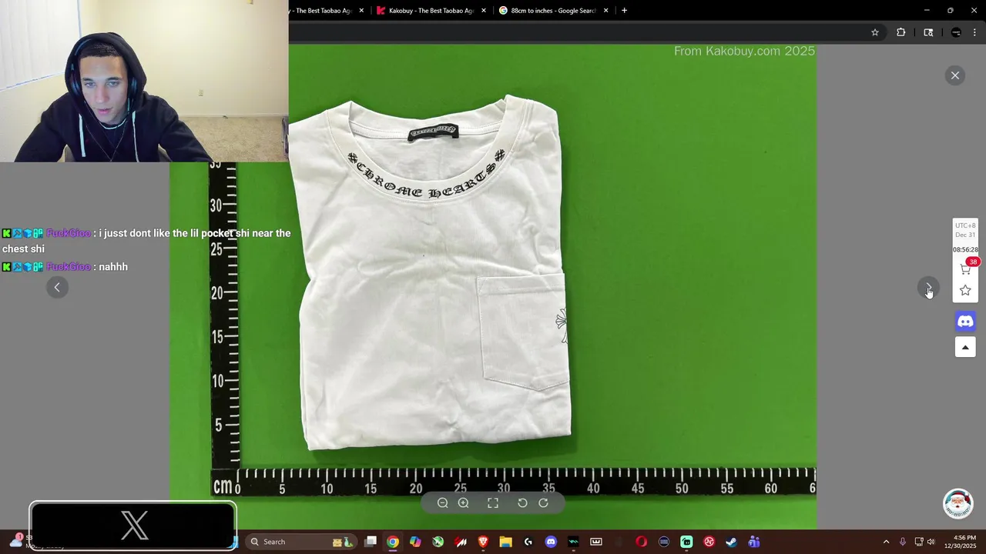Open the Santa chat support bubble

click(x=958, y=504)
